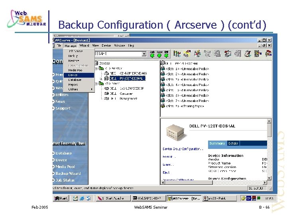
Task: Open Job Status under Most Recently Used
Action: (65, 180)
